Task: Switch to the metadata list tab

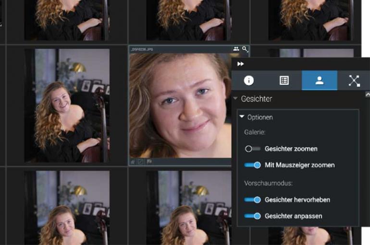Action: tap(284, 81)
